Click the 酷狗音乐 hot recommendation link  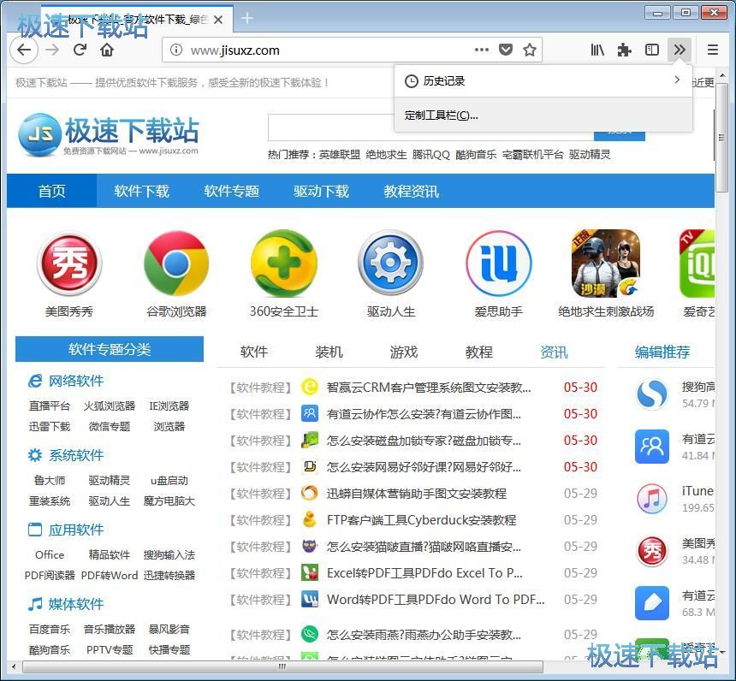476,154
